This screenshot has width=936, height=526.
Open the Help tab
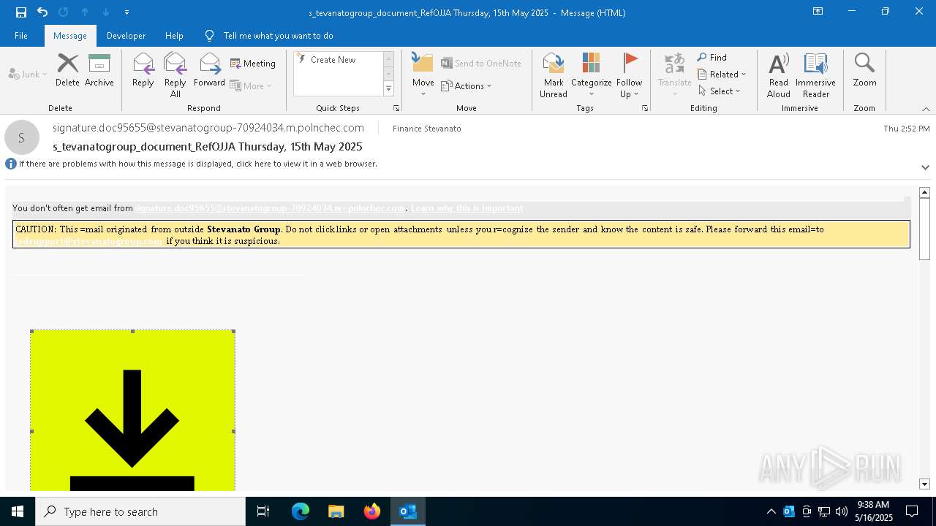(x=174, y=35)
